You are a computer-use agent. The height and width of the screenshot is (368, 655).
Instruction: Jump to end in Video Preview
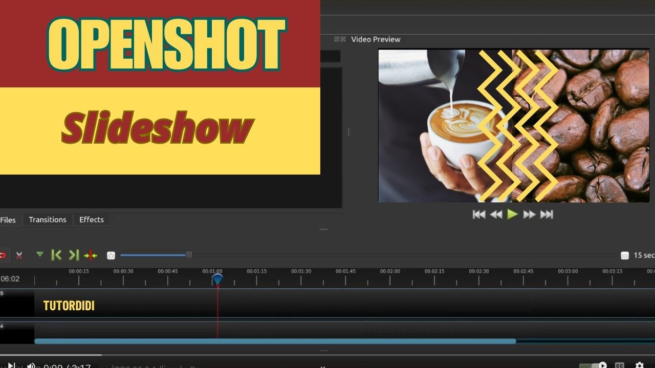coord(547,215)
